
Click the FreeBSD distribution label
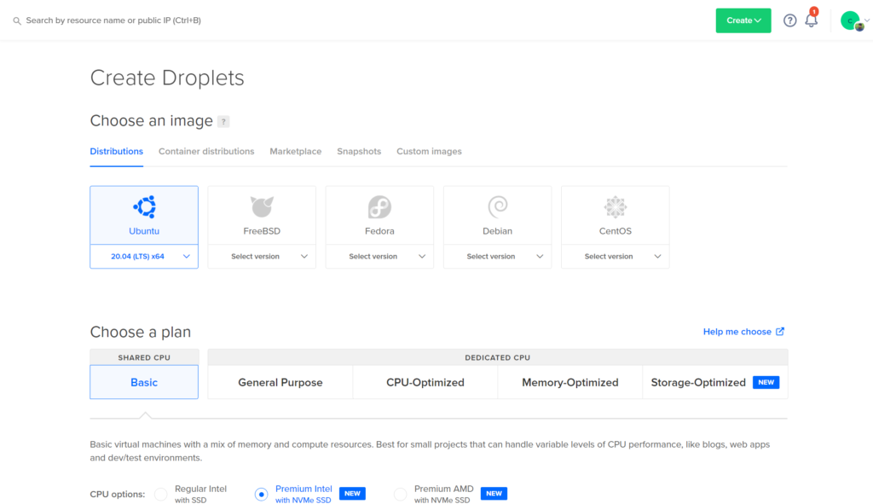tap(262, 231)
